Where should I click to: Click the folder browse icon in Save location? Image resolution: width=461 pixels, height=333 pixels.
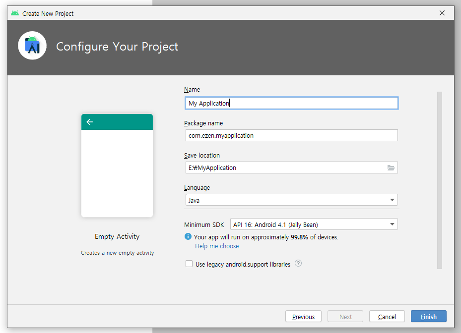point(391,167)
